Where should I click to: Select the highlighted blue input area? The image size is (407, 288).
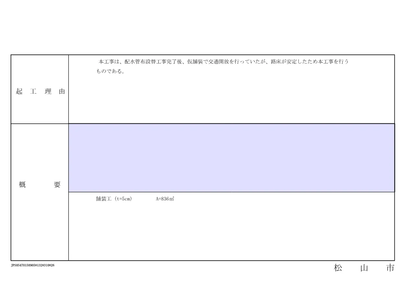click(232, 158)
